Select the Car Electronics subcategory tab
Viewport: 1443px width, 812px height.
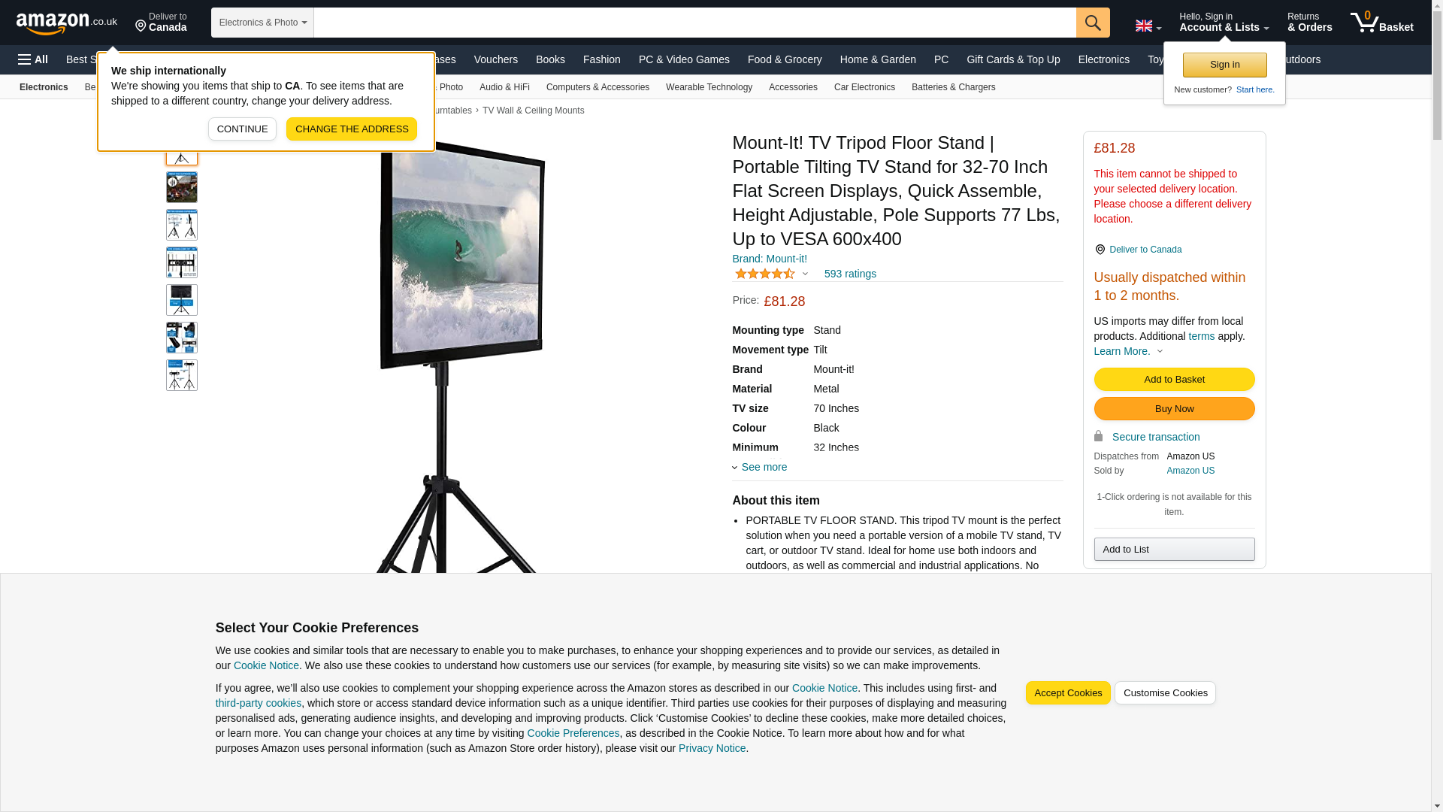pyautogui.click(x=864, y=87)
